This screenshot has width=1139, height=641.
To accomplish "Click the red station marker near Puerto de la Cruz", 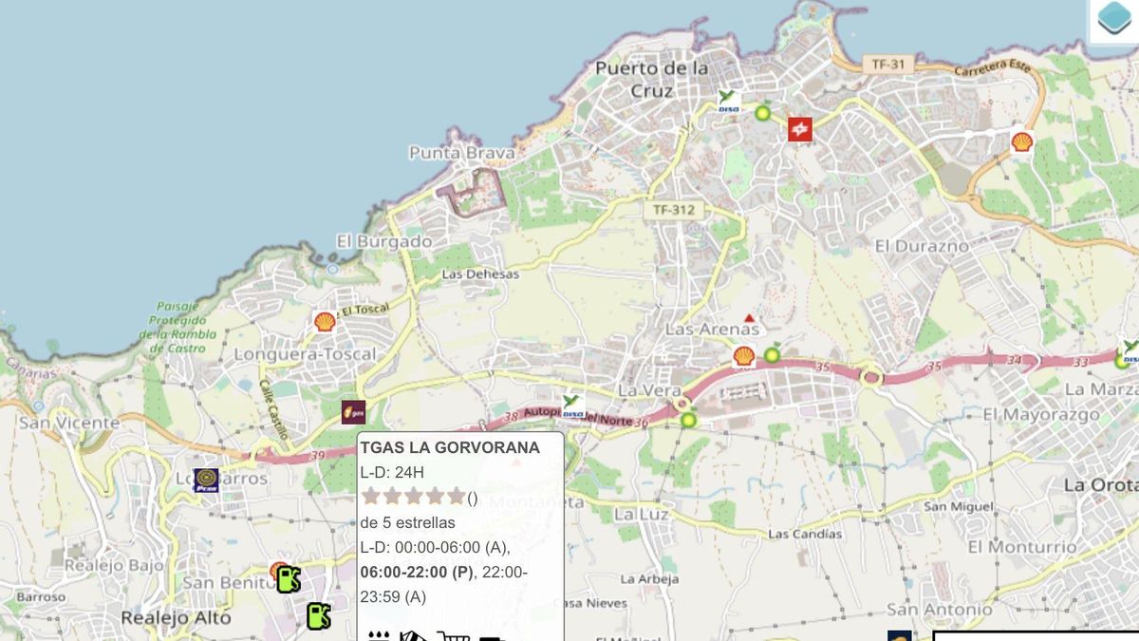I will 800,129.
